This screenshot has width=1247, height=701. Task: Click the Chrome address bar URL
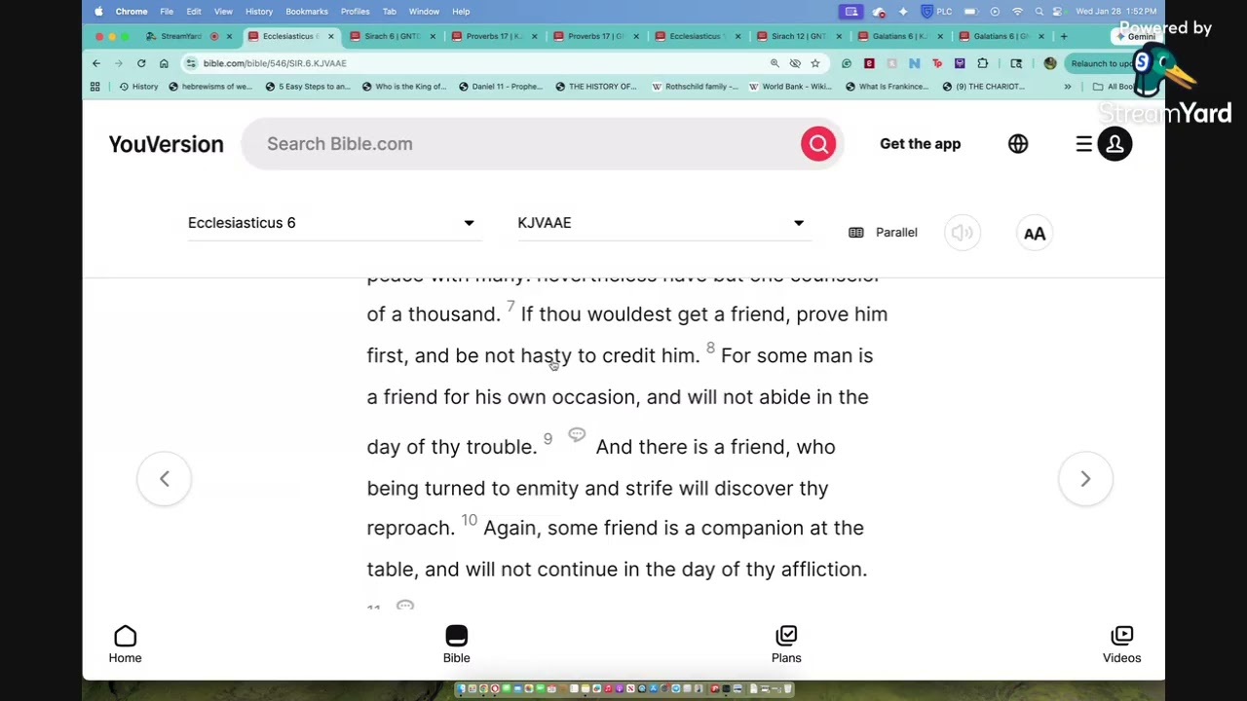(275, 63)
